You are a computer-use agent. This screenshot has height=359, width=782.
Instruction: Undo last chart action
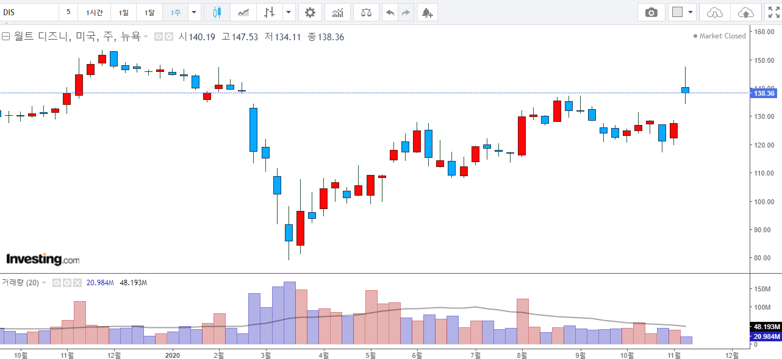[x=390, y=12]
